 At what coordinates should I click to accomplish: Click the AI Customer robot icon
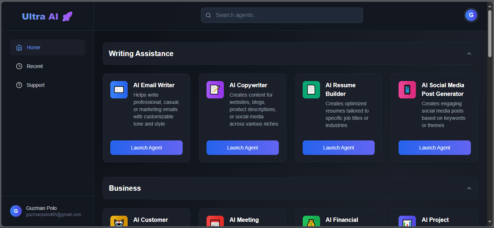click(x=119, y=222)
